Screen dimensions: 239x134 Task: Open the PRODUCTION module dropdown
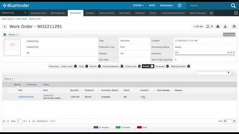tap(14, 13)
